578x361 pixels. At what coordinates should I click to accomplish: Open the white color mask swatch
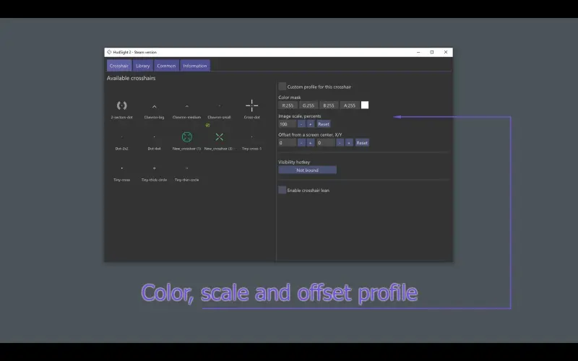tap(365, 105)
